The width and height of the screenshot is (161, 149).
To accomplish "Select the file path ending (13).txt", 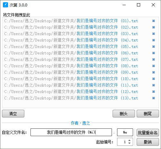I will 71,98.
